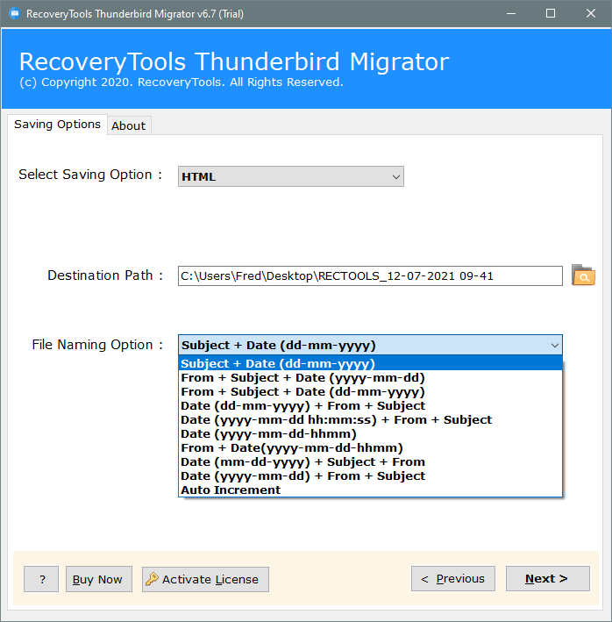Close the Thunderbird Migrator window

coord(591,13)
